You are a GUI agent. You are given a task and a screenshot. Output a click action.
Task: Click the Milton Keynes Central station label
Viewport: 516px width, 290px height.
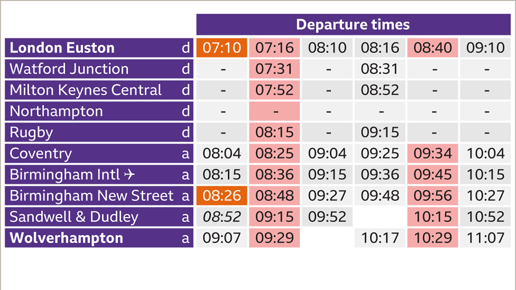(85, 90)
